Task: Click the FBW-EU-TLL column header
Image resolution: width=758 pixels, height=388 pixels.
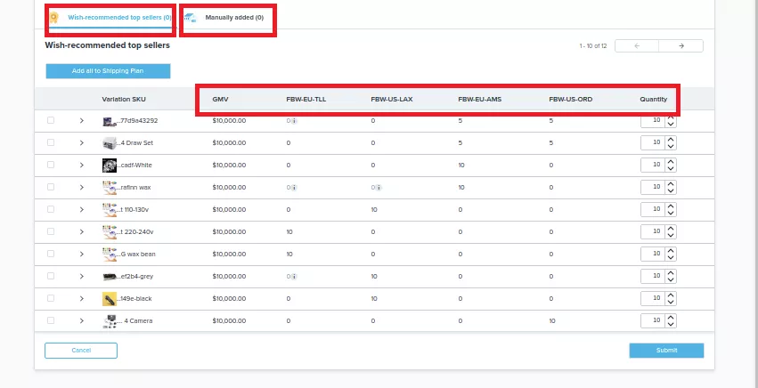Action: tap(306, 99)
